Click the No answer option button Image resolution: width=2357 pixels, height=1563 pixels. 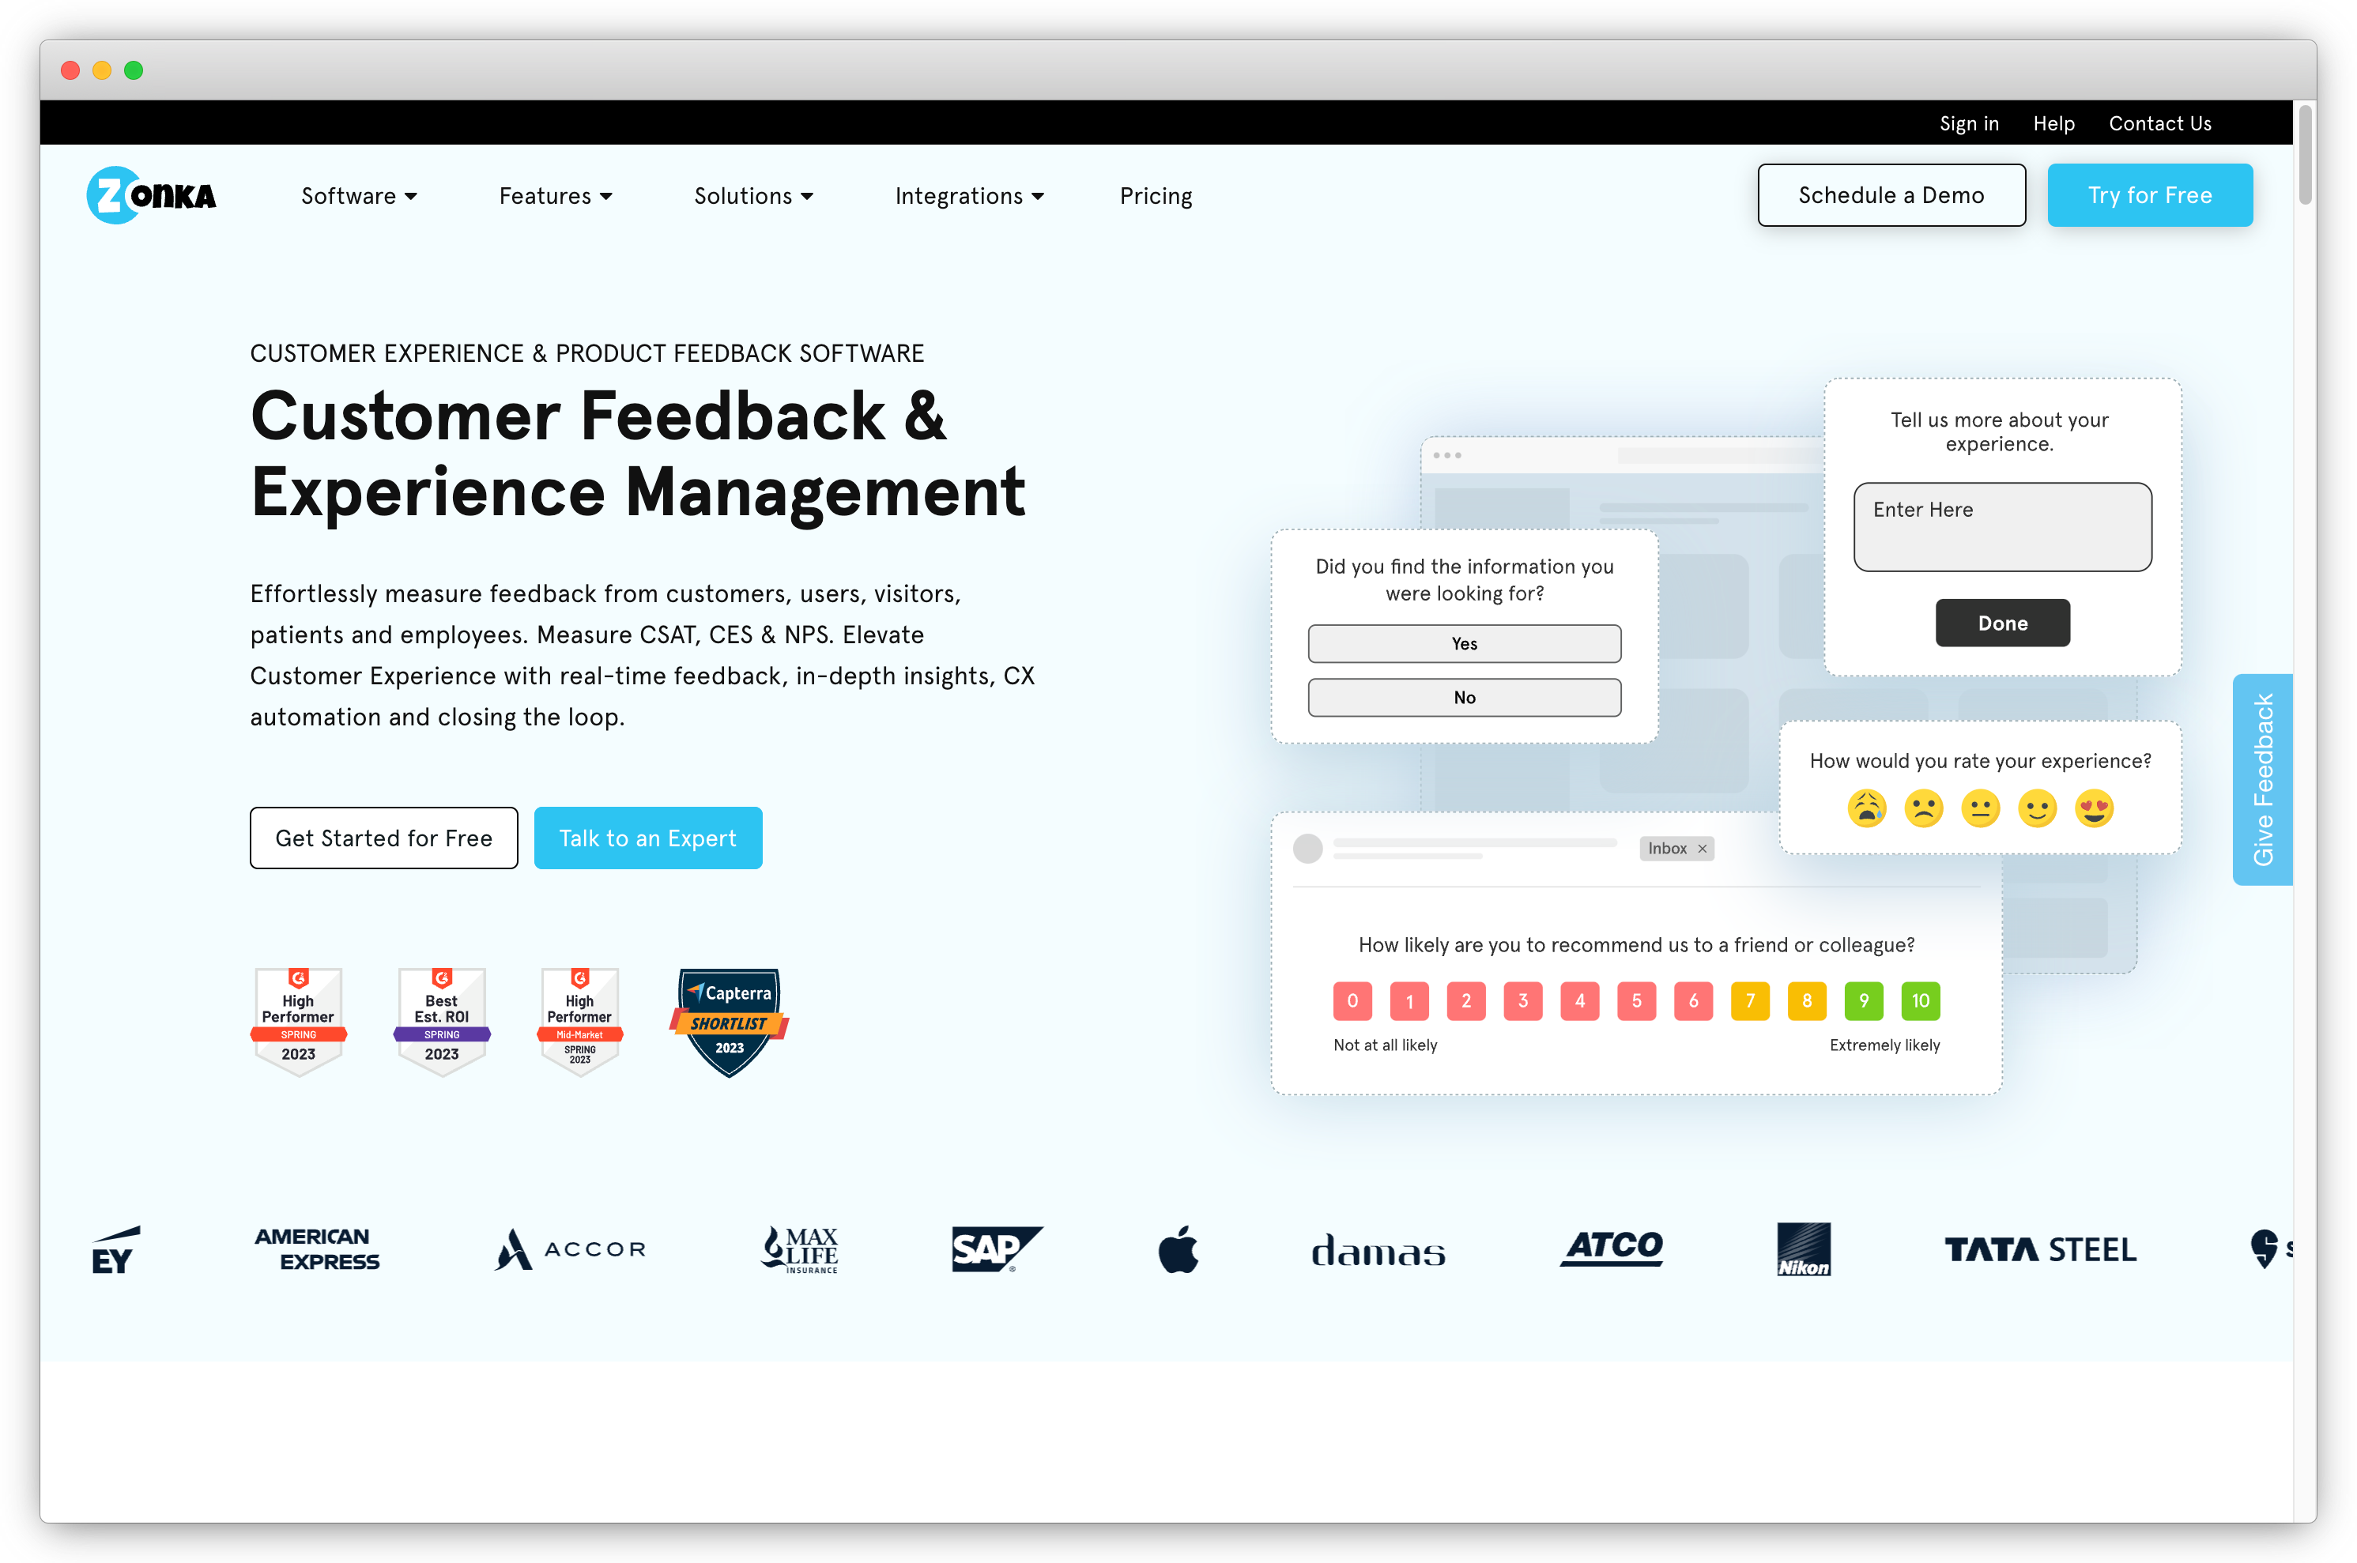point(1465,698)
